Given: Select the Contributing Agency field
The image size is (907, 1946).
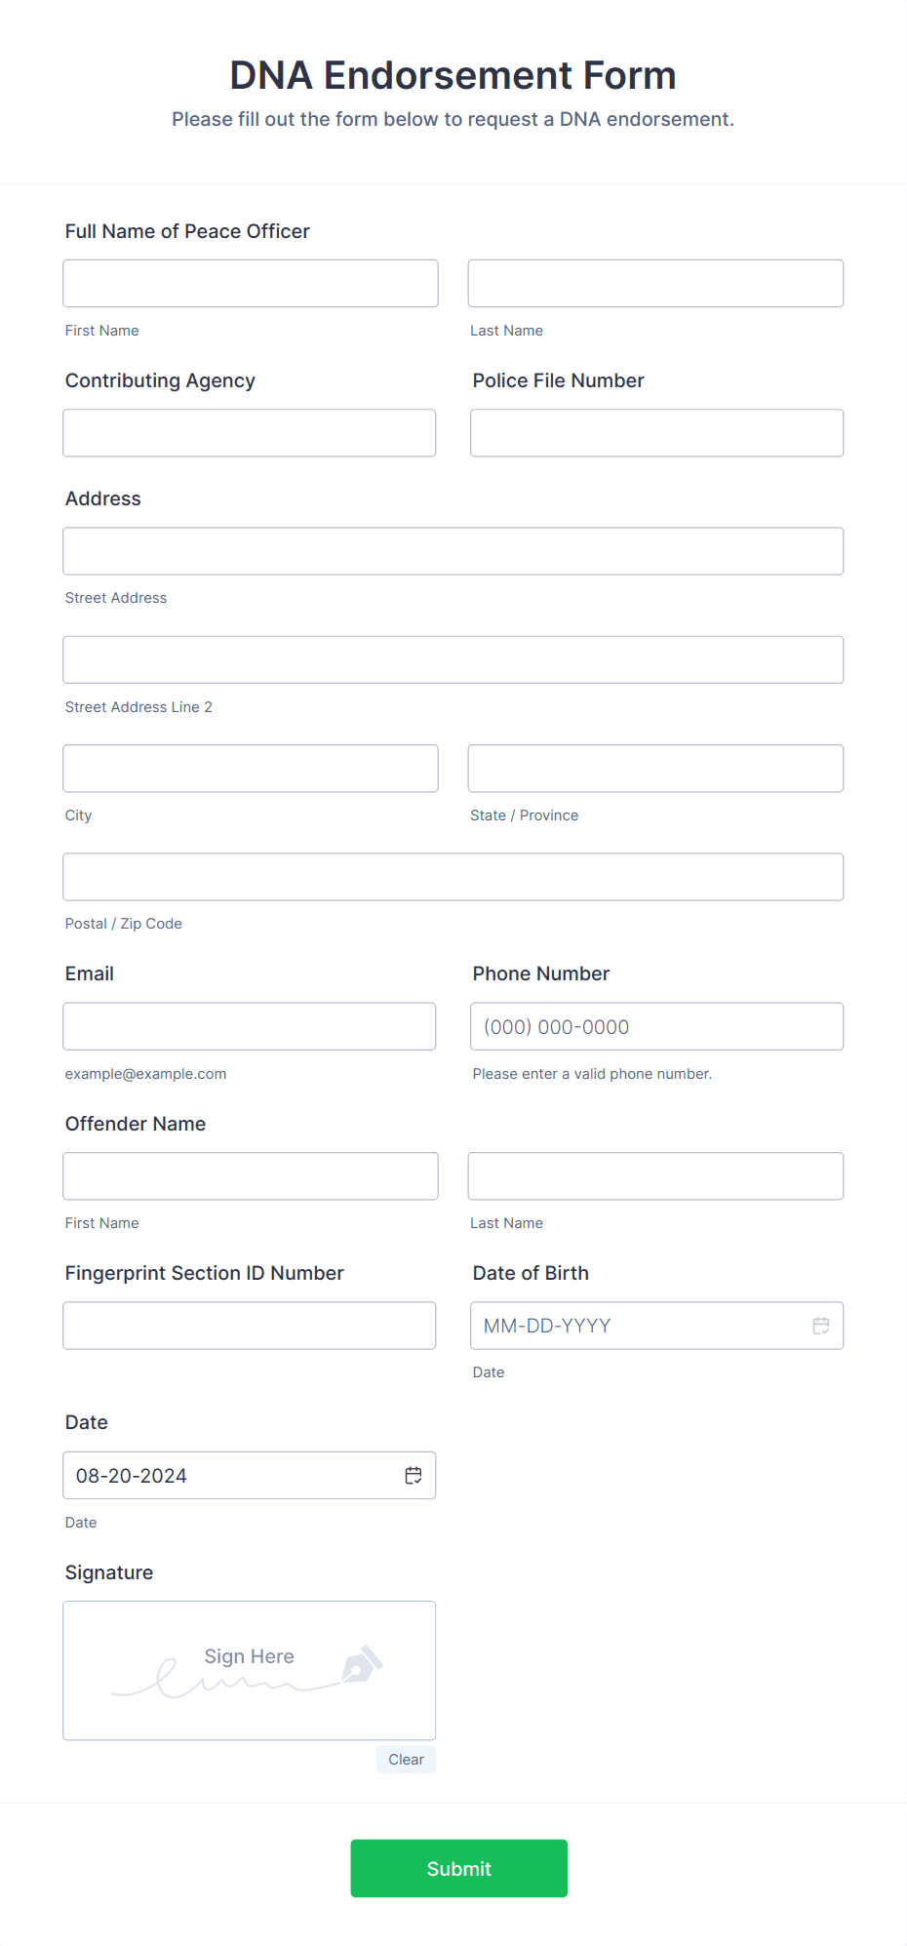Looking at the screenshot, I should pyautogui.click(x=250, y=433).
